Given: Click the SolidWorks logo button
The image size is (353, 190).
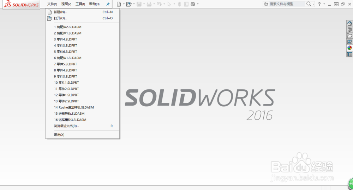Looking at the screenshot, I should point(22,4).
